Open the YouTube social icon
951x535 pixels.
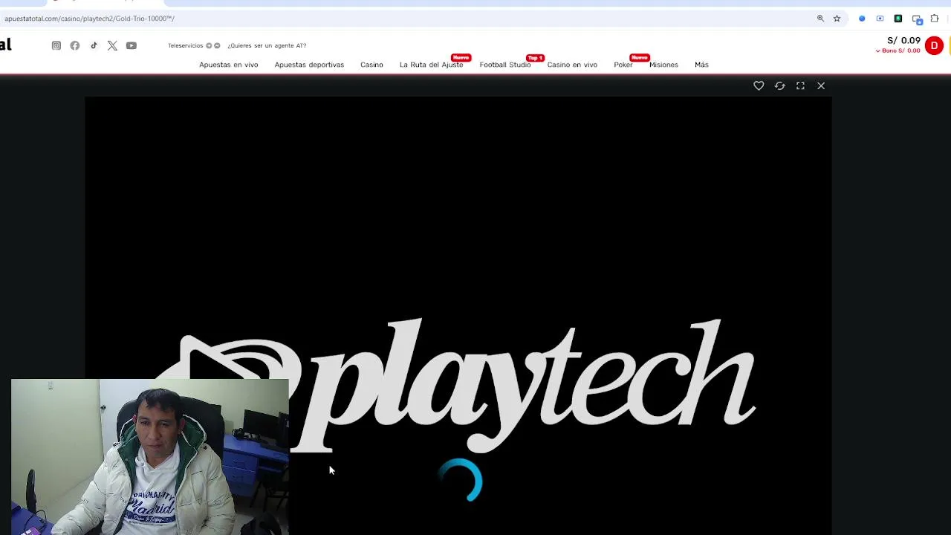click(132, 45)
